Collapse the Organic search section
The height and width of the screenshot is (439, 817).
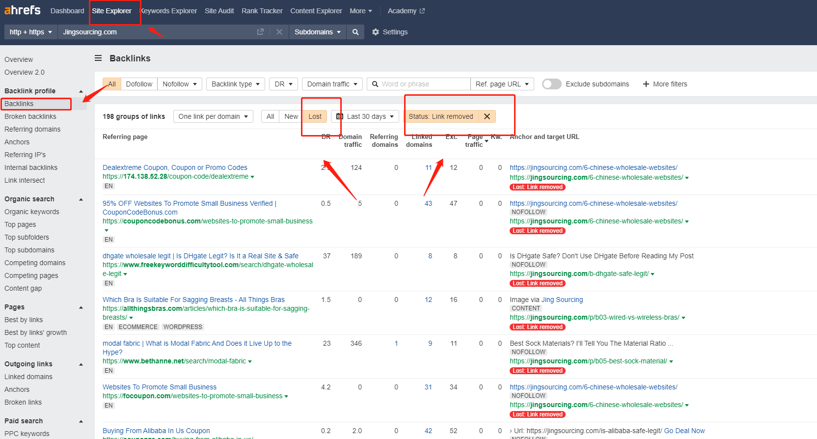click(x=81, y=199)
